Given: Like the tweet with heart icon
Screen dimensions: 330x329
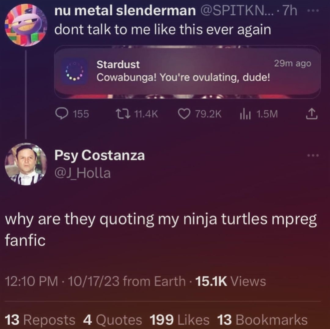Looking at the screenshot, I should pyautogui.click(x=184, y=114).
